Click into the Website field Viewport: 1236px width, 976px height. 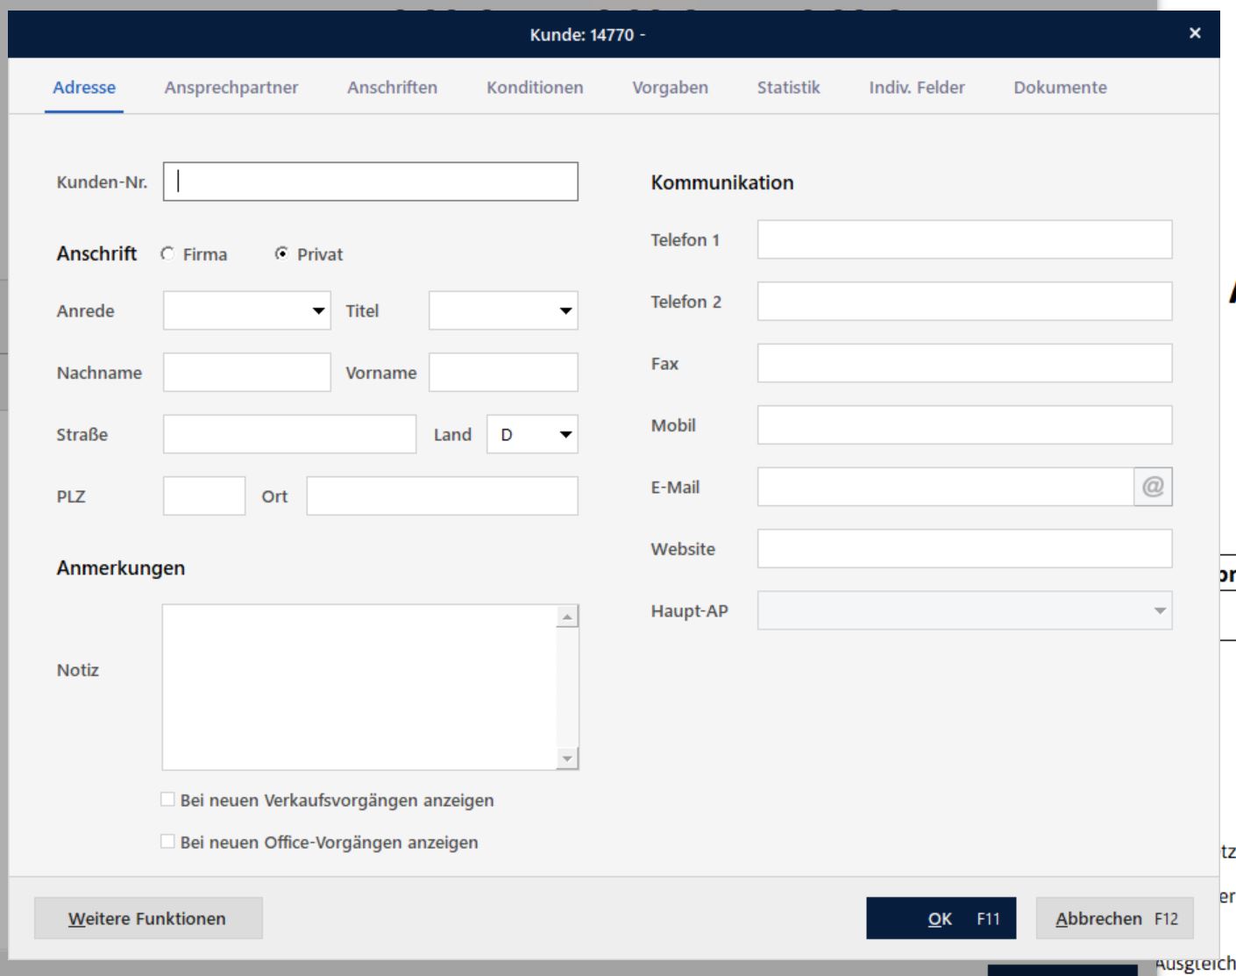(964, 548)
